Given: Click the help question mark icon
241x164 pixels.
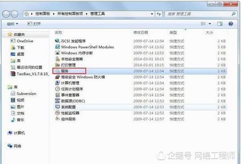Looking at the screenshot, I should (231, 24).
